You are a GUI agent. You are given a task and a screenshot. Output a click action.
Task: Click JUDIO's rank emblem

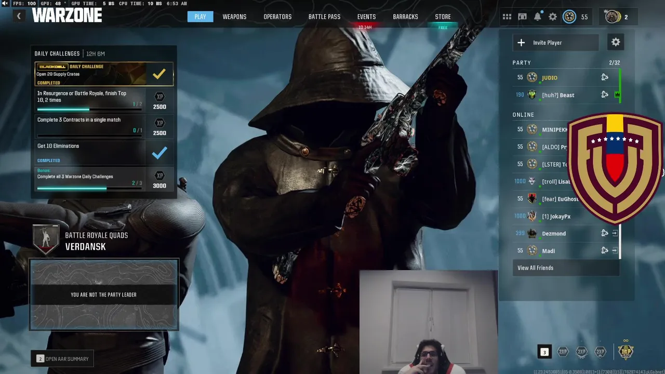click(532, 77)
